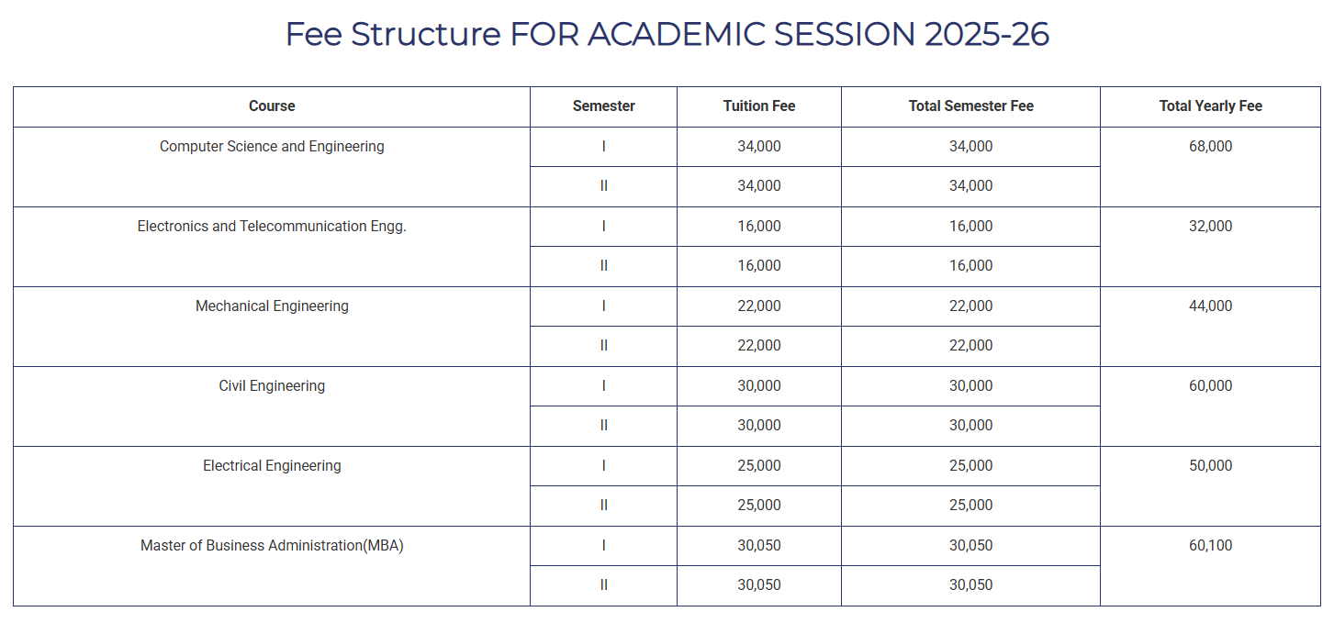Select the Total Semester Fee header
The width and height of the screenshot is (1334, 623).
pos(970,106)
